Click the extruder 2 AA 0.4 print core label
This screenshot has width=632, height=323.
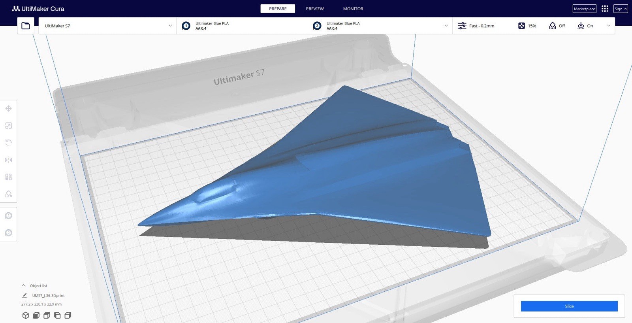(x=332, y=28)
